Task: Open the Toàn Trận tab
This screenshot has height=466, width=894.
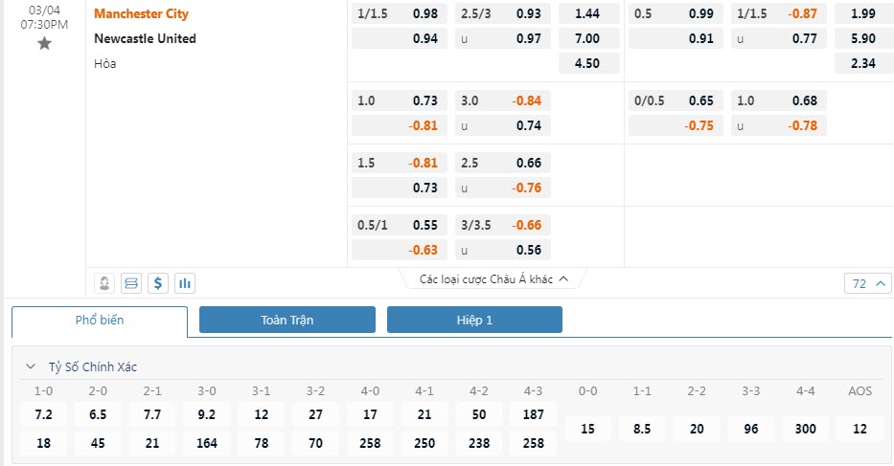Action: [x=287, y=321]
